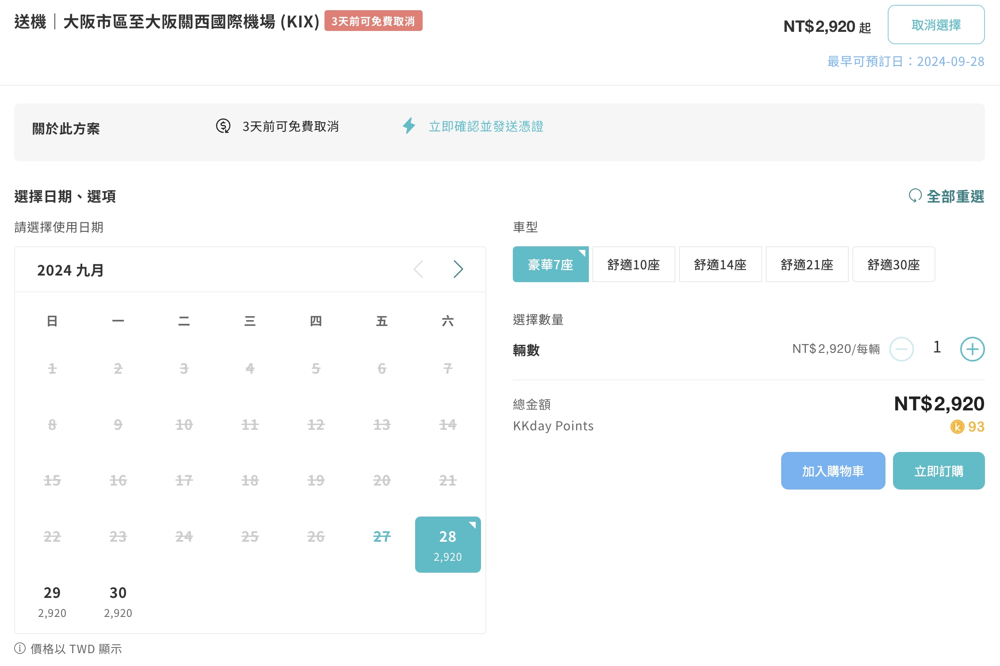Screen dimensions: 1000x666
Task: Click 加入購物車 button
Action: (x=833, y=471)
